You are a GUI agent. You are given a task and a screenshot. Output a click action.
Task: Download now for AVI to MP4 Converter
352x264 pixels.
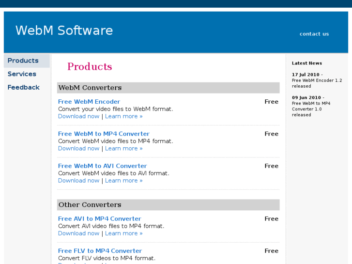[x=78, y=233]
